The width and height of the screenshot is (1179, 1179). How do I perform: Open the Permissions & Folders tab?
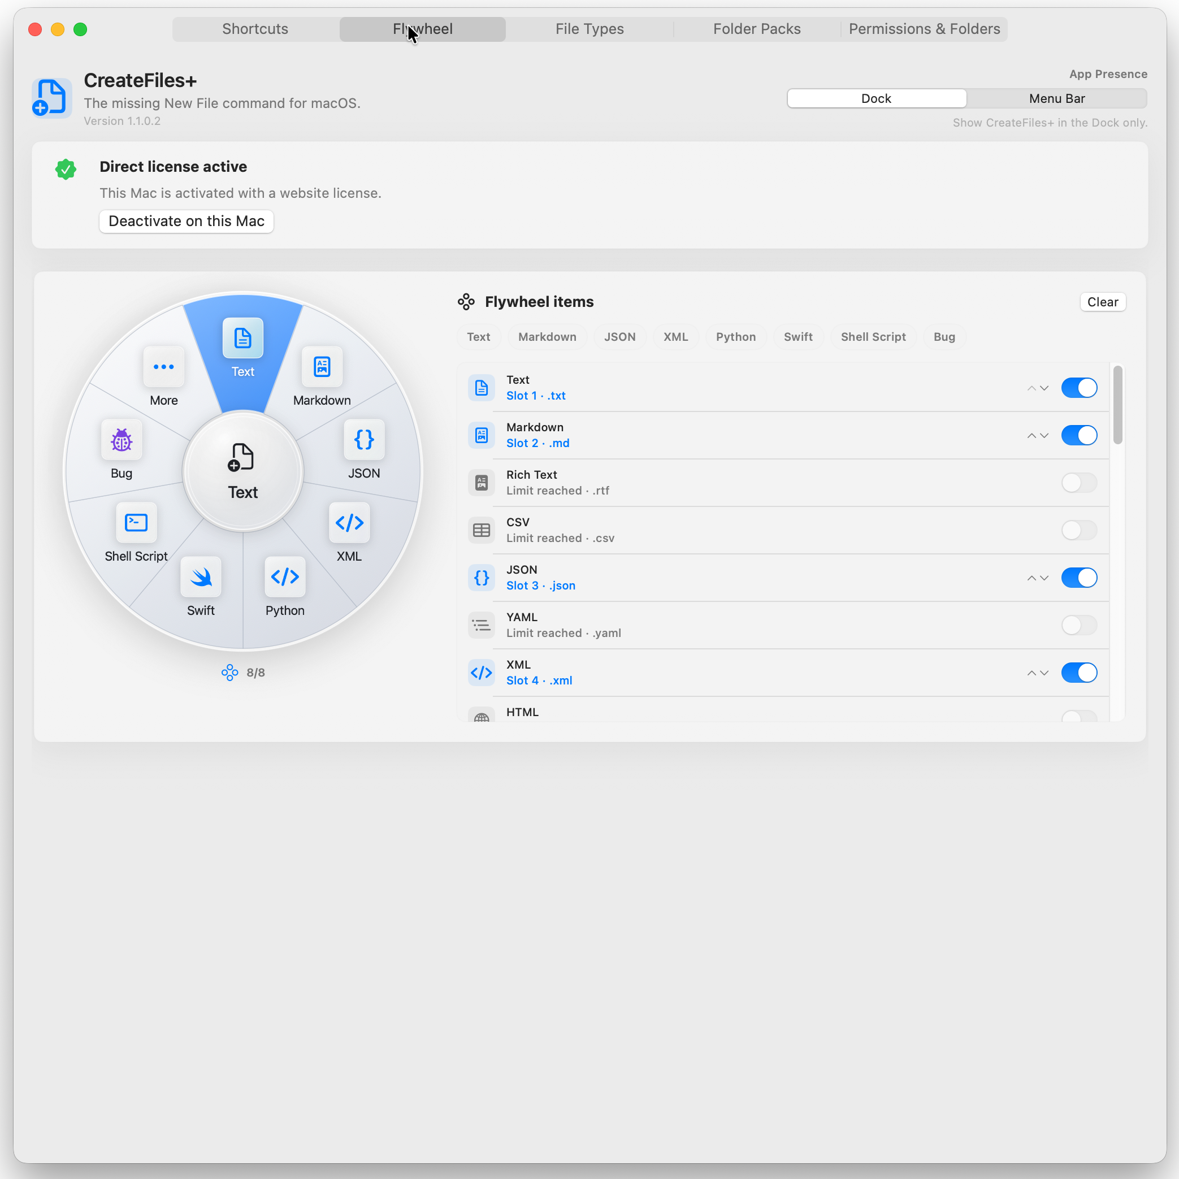(x=924, y=29)
